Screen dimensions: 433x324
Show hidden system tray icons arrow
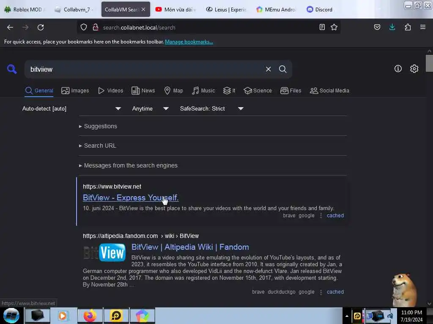(x=347, y=316)
